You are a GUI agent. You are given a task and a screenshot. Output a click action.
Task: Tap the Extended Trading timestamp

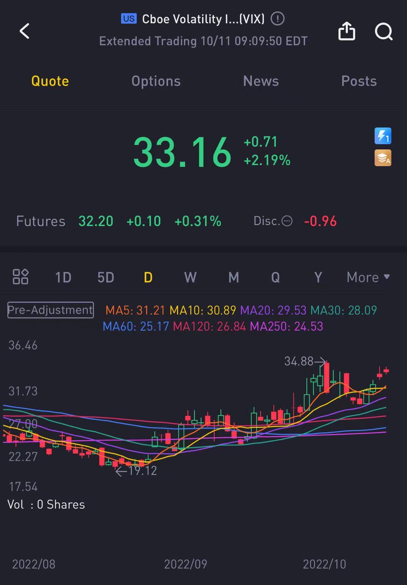point(203,41)
